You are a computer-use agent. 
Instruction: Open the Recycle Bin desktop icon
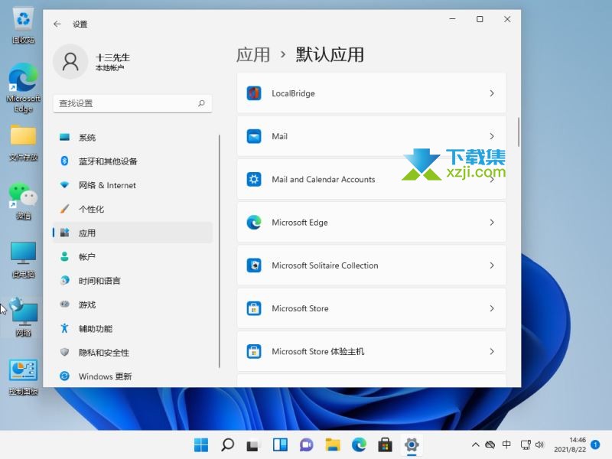click(23, 26)
